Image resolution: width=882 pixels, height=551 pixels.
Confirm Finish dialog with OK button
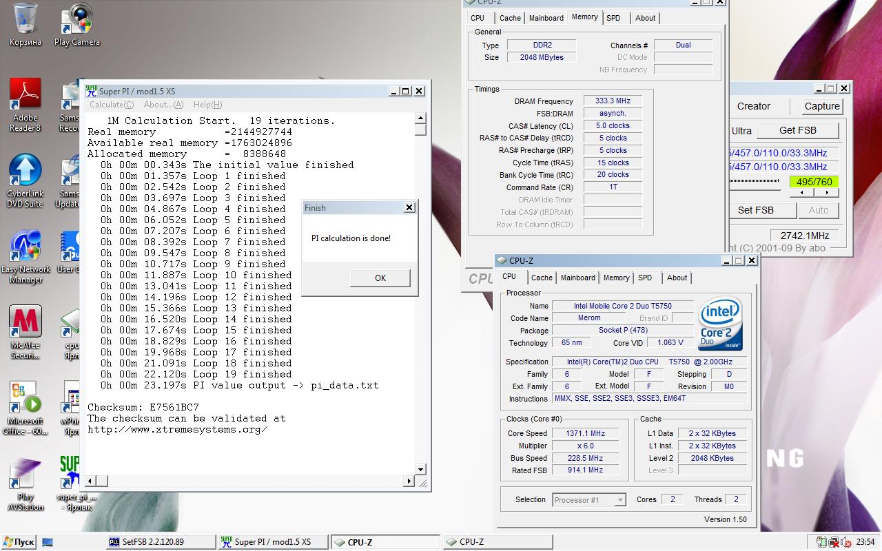pyautogui.click(x=380, y=278)
